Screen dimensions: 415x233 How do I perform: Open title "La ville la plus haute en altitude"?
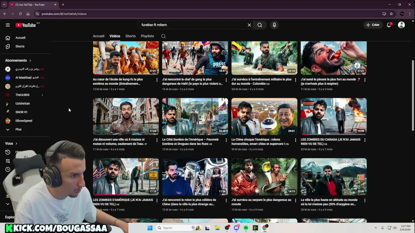coord(329,202)
